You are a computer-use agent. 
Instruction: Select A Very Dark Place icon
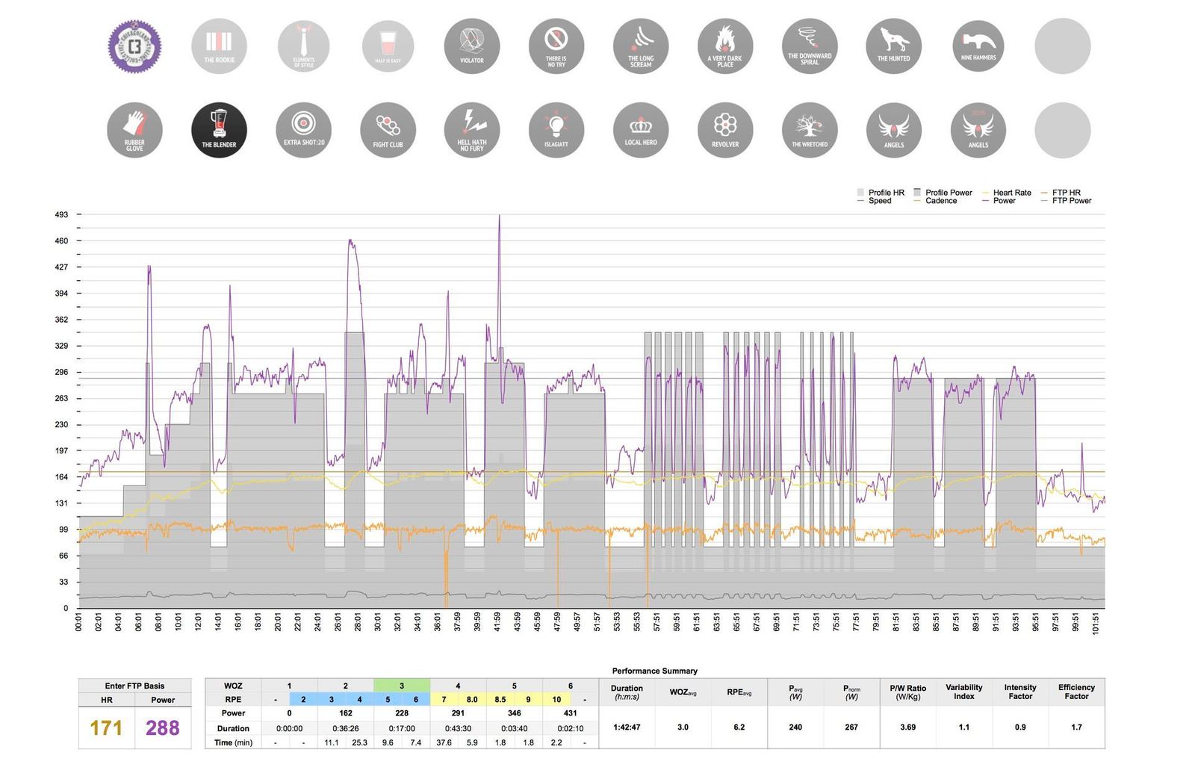pyautogui.click(x=724, y=46)
